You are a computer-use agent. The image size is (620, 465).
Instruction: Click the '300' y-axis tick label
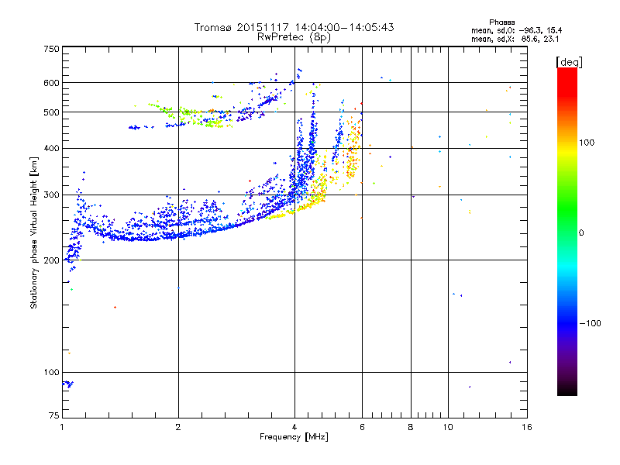click(51, 195)
